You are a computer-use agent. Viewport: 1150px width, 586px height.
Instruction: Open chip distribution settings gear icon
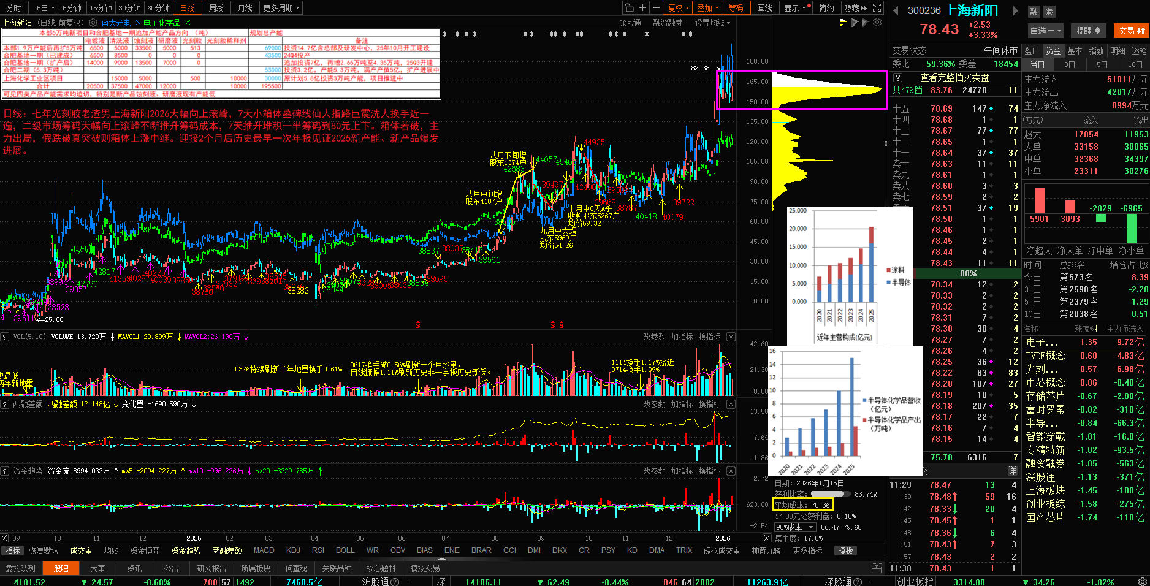click(x=877, y=23)
